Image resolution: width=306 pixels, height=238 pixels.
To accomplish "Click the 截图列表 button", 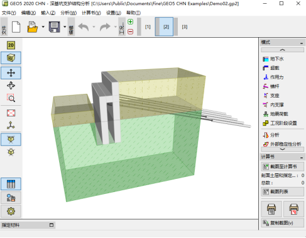I will (282, 191).
